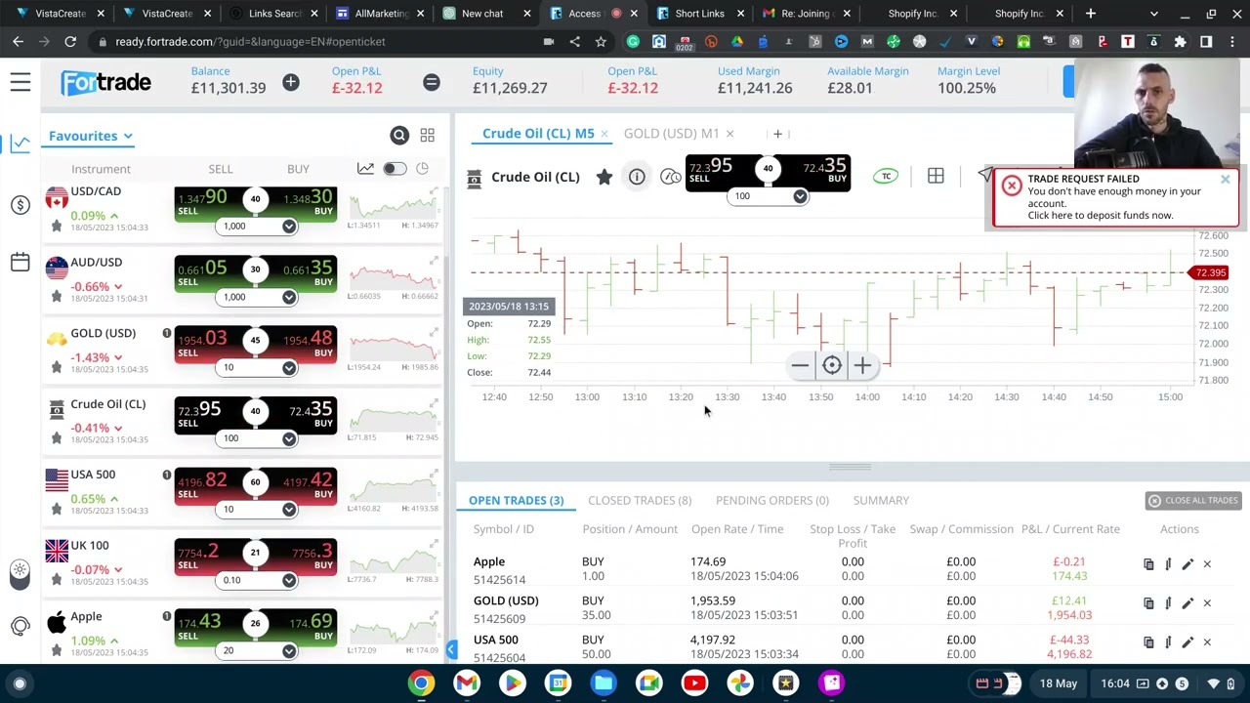Toggle favourite star in Crude Oil chart header
This screenshot has height=703, width=1250.
point(604,177)
